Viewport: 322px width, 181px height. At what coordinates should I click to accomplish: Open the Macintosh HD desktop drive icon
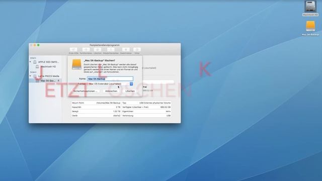click(x=310, y=7)
